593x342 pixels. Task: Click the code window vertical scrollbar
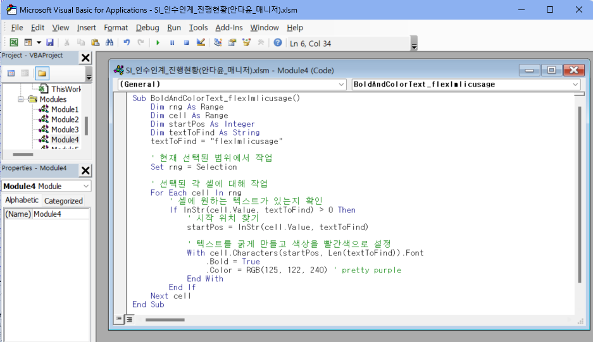(x=579, y=195)
